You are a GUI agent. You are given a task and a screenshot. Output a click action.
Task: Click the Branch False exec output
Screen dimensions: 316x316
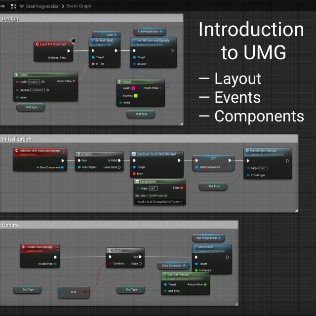(140, 264)
